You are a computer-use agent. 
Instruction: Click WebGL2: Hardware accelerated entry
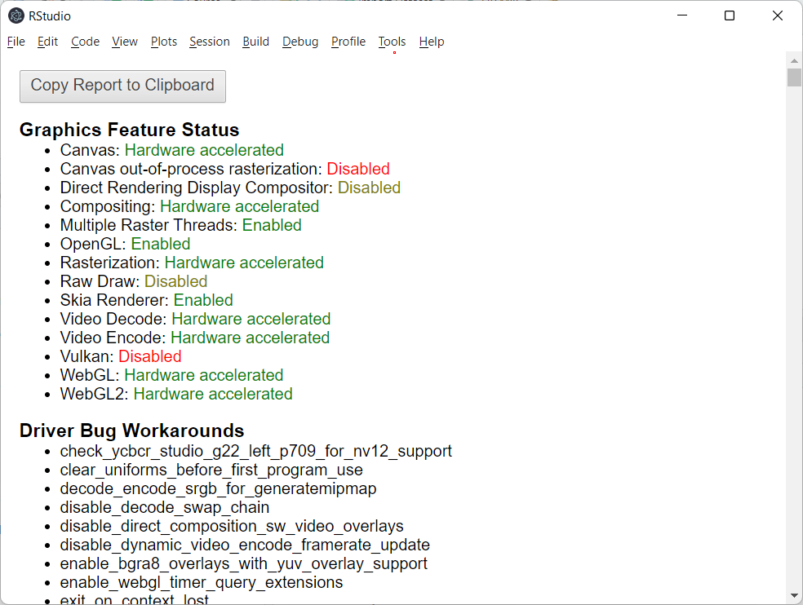pos(176,394)
